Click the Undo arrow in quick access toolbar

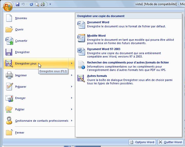[23, 4]
